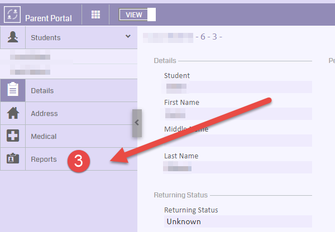Image resolution: width=335 pixels, height=232 pixels.
Task: Click the Parent Portal logo icon
Action: (12, 14)
